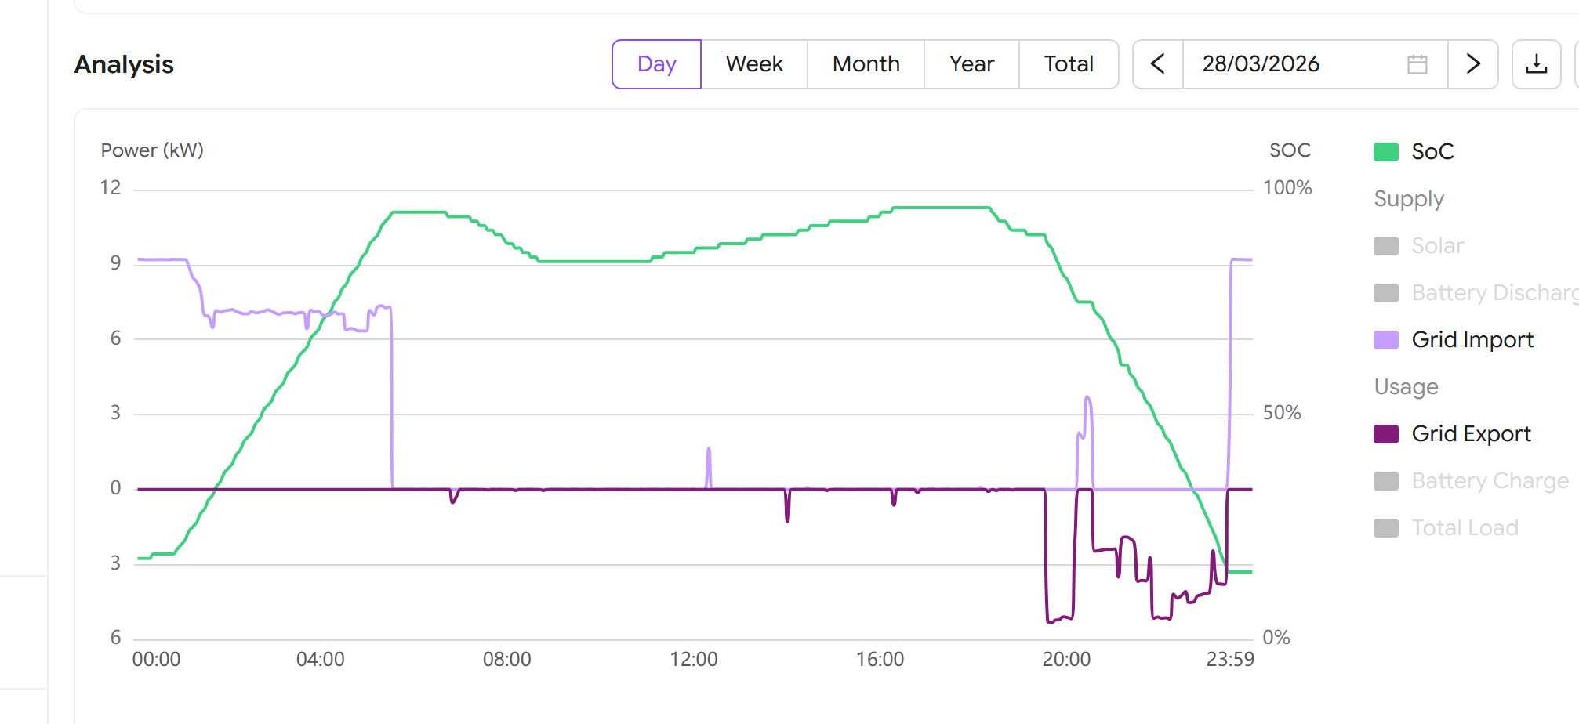Switch to the Week tab

[754, 64]
